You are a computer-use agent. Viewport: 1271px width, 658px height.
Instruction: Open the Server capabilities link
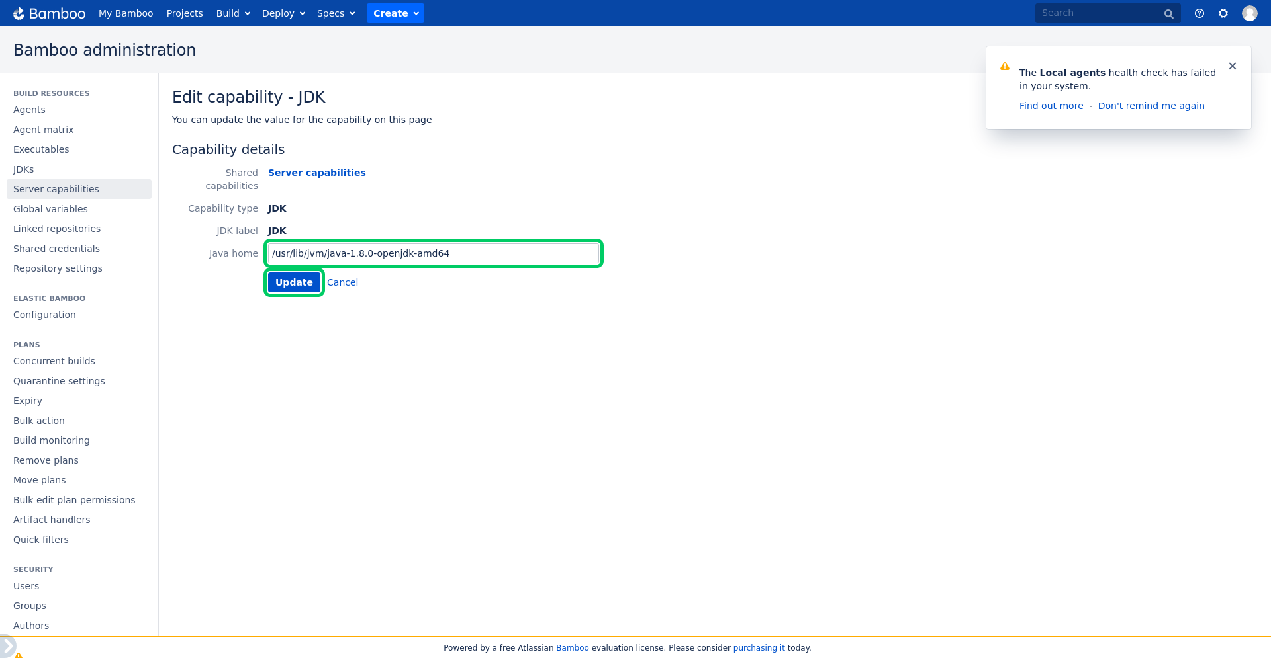[x=316, y=173]
